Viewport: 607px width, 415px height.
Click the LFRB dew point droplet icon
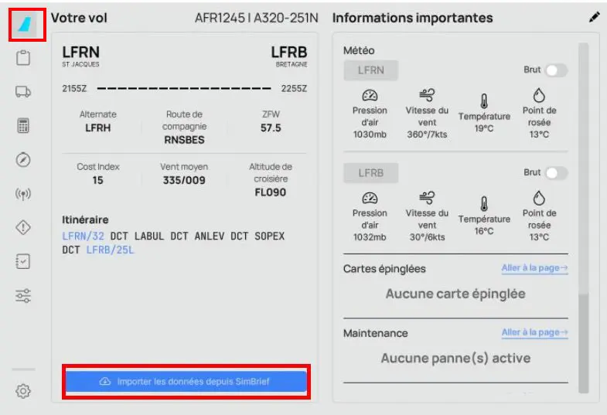[x=539, y=198]
